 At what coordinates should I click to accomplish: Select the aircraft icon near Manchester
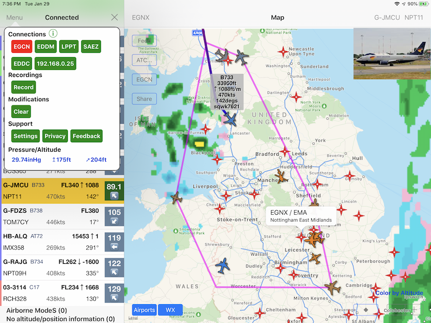(281, 177)
